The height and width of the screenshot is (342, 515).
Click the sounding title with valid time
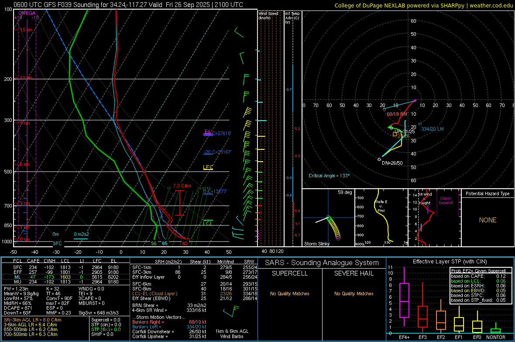pyautogui.click(x=128, y=5)
